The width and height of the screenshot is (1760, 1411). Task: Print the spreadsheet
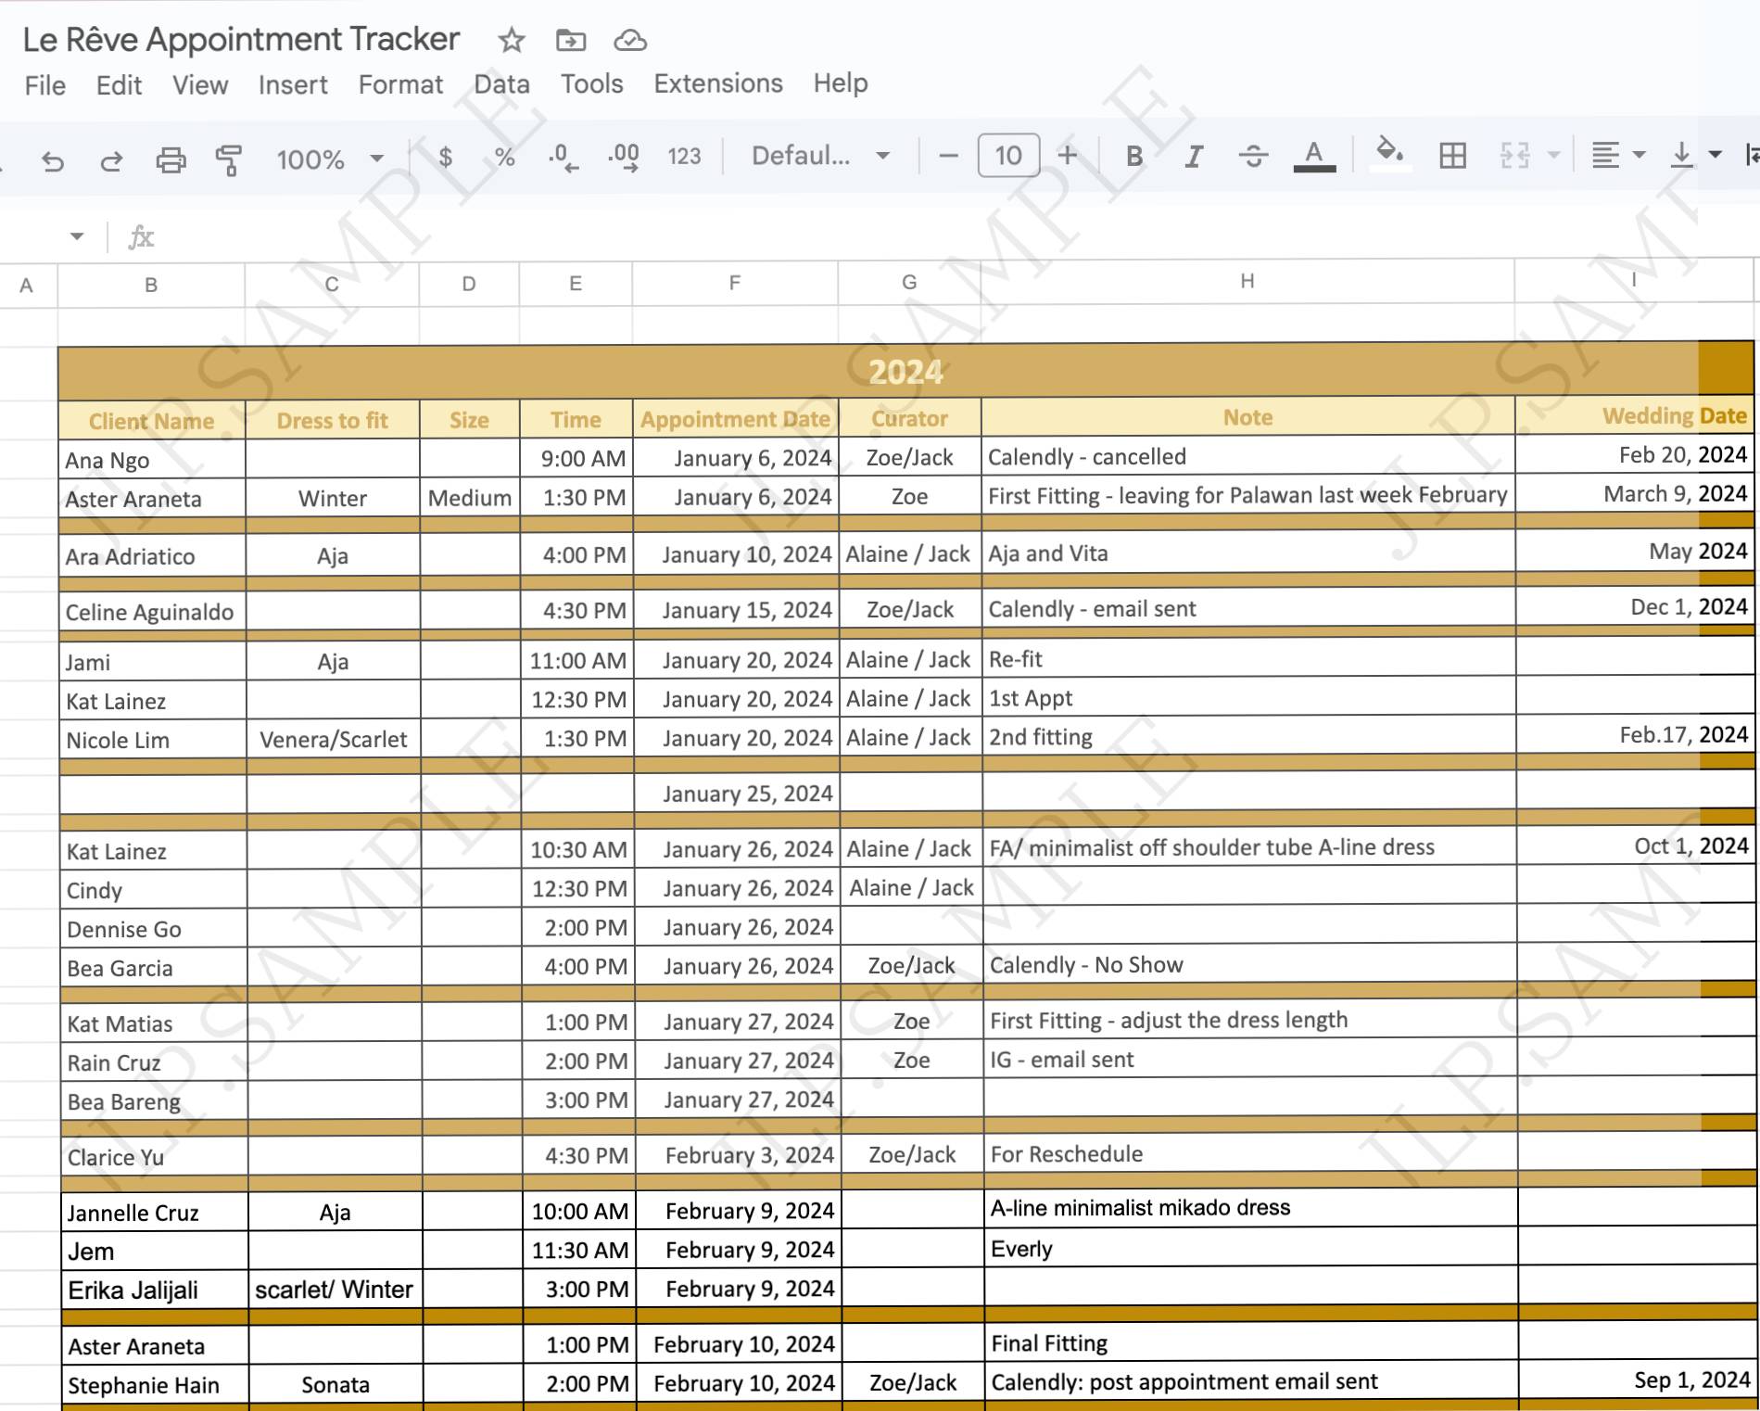pyautogui.click(x=171, y=159)
